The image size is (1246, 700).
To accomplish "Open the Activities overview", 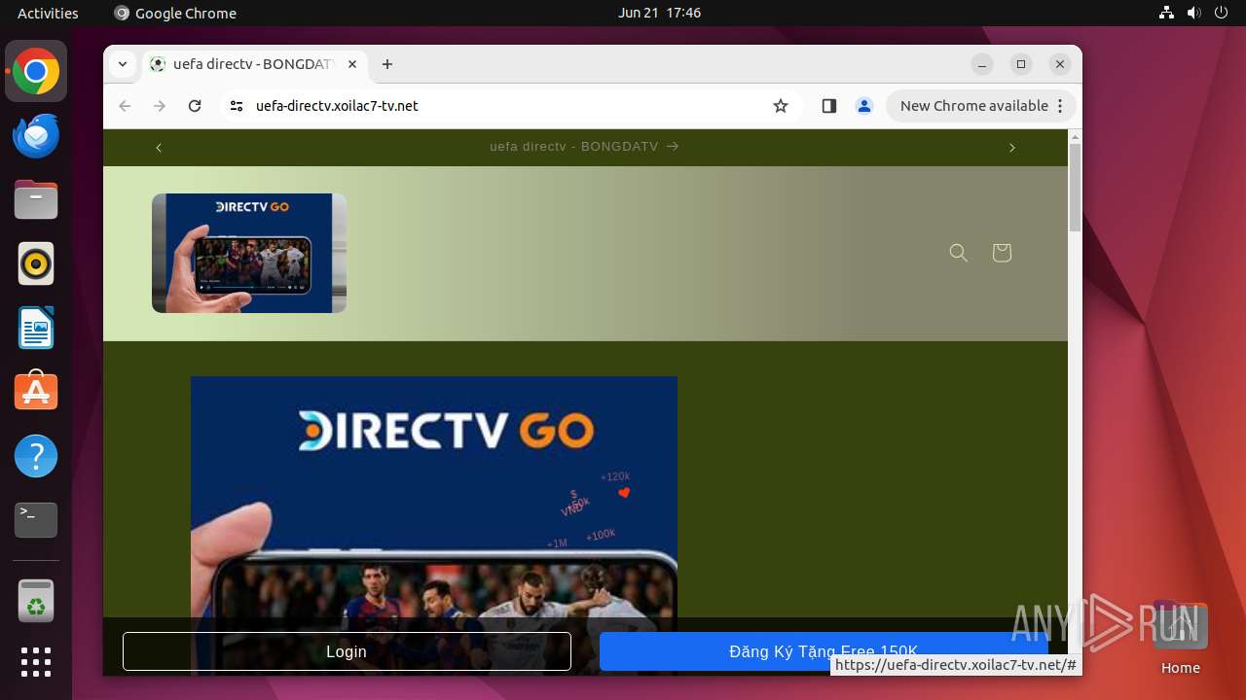I will tap(48, 13).
